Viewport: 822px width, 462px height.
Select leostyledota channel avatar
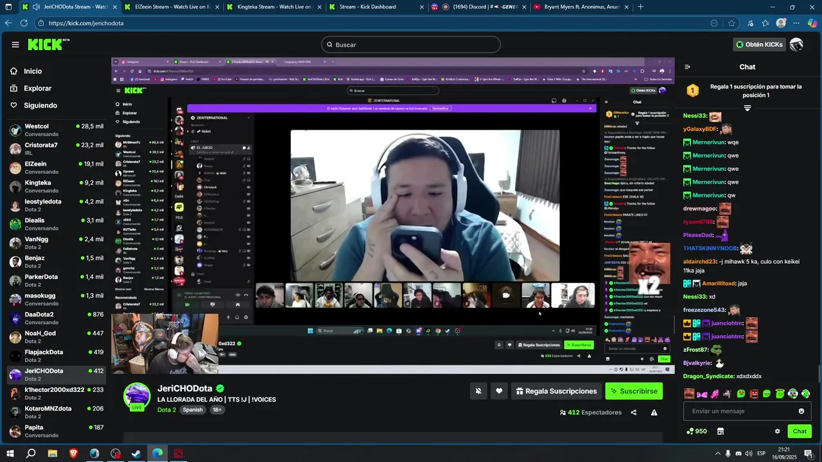pos(15,205)
